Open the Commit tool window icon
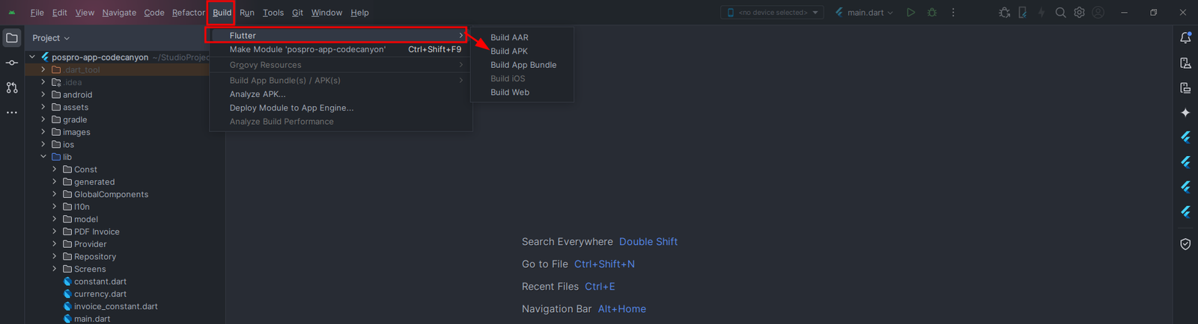This screenshot has height=324, width=1198. [x=12, y=63]
